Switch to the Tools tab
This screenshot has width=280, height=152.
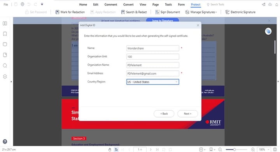click(168, 4)
